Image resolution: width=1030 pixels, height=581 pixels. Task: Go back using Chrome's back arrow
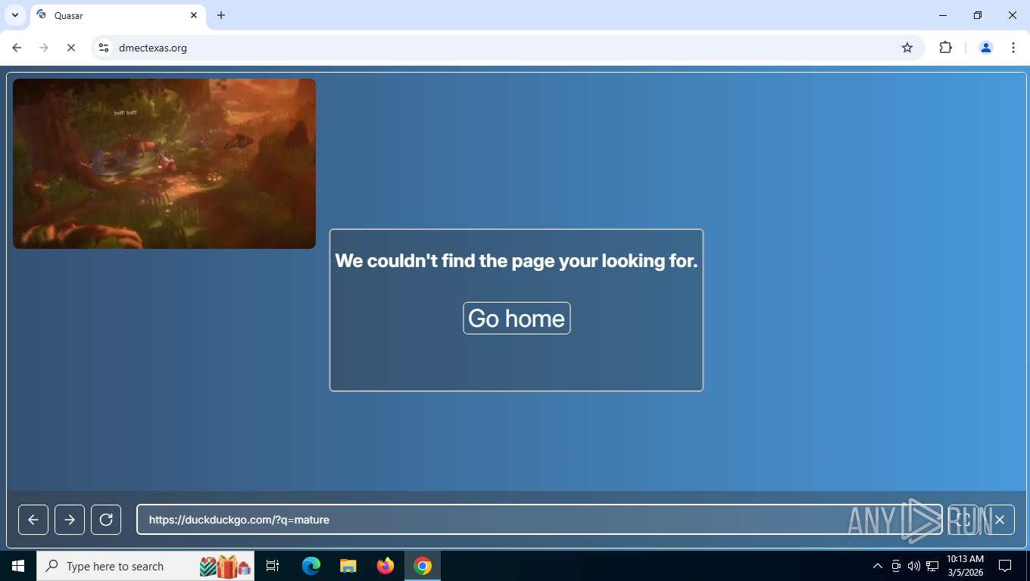tap(17, 48)
